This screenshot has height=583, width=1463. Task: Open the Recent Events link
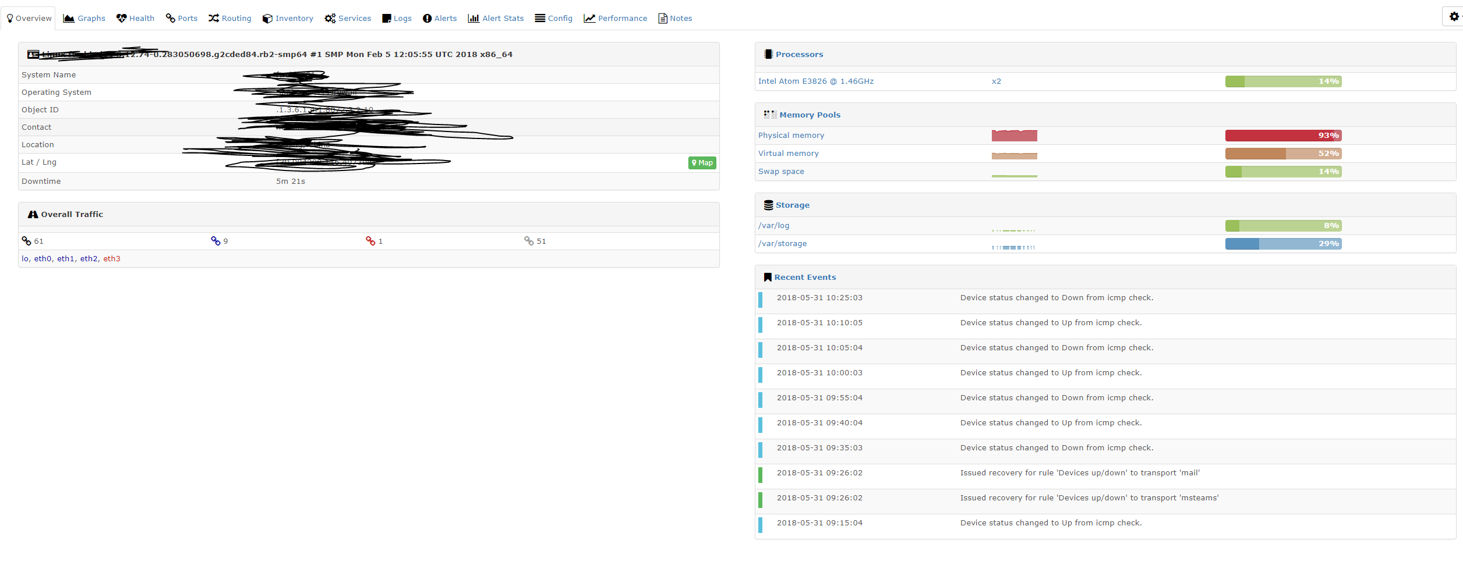pyautogui.click(x=805, y=278)
